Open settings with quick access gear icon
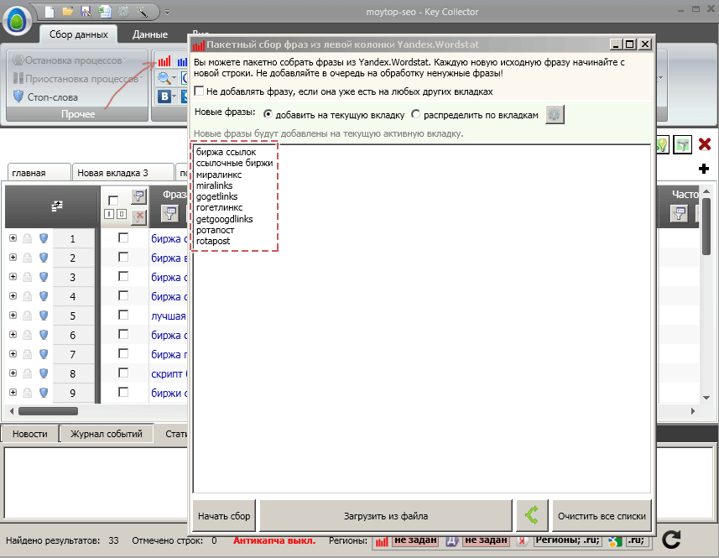This screenshot has height=558, width=719. tap(122, 12)
